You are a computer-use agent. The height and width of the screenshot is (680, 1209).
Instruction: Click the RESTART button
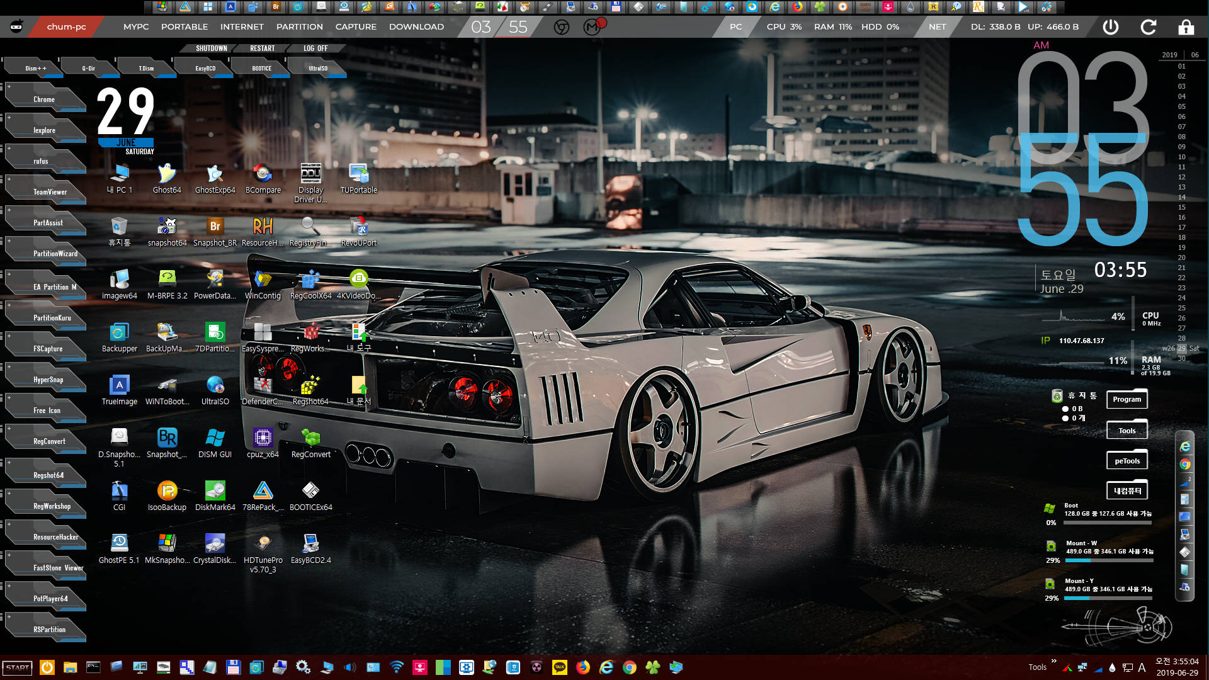point(262,48)
